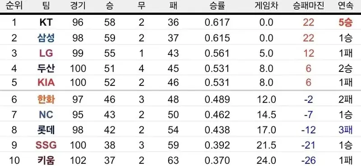
Task: Select the 두산 team name
Action: (46, 68)
